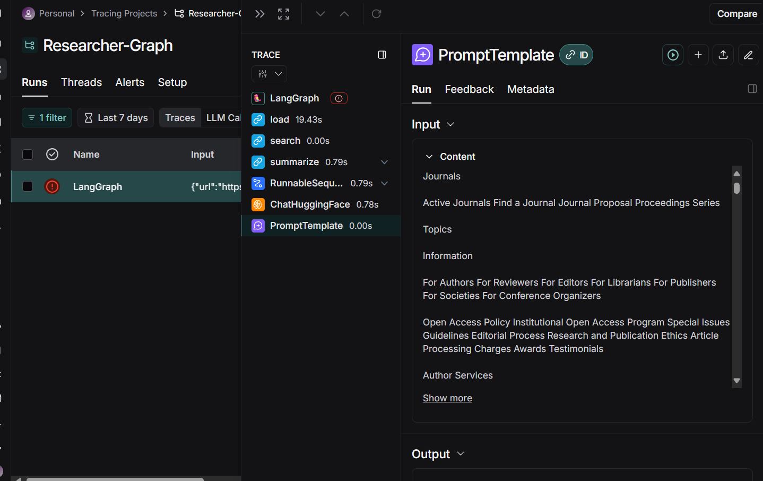Click the Show more link
This screenshot has height=481, width=763.
[x=447, y=398]
